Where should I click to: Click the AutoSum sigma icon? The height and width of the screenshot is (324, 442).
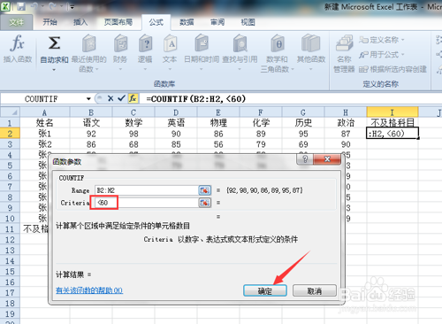54,43
